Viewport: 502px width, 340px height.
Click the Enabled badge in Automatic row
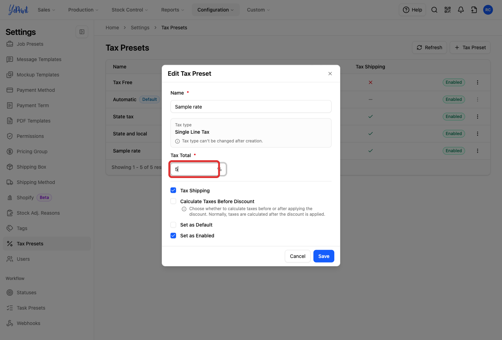(454, 99)
